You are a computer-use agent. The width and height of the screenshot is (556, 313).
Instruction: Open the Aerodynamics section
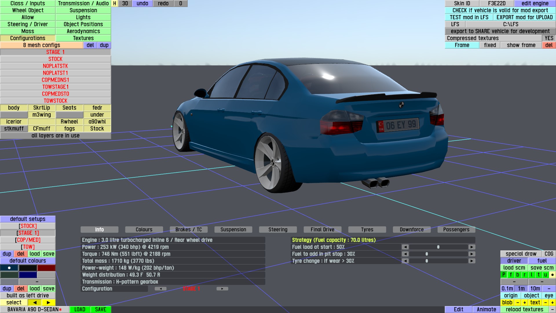(83, 31)
